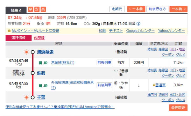Open クーポン for 海浜幕張
Viewport: 191px width, 116px height.
pos(168,55)
